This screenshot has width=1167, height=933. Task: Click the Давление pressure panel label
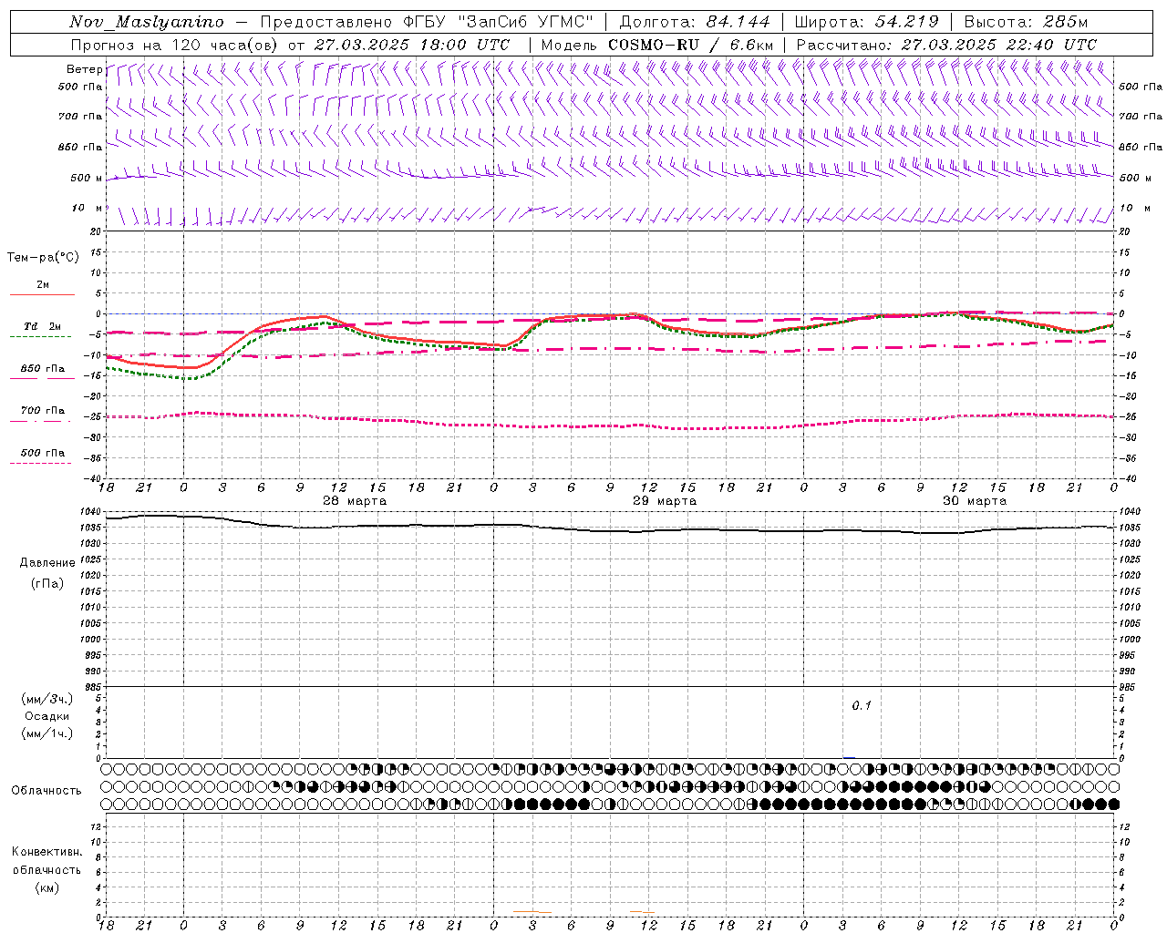click(47, 562)
